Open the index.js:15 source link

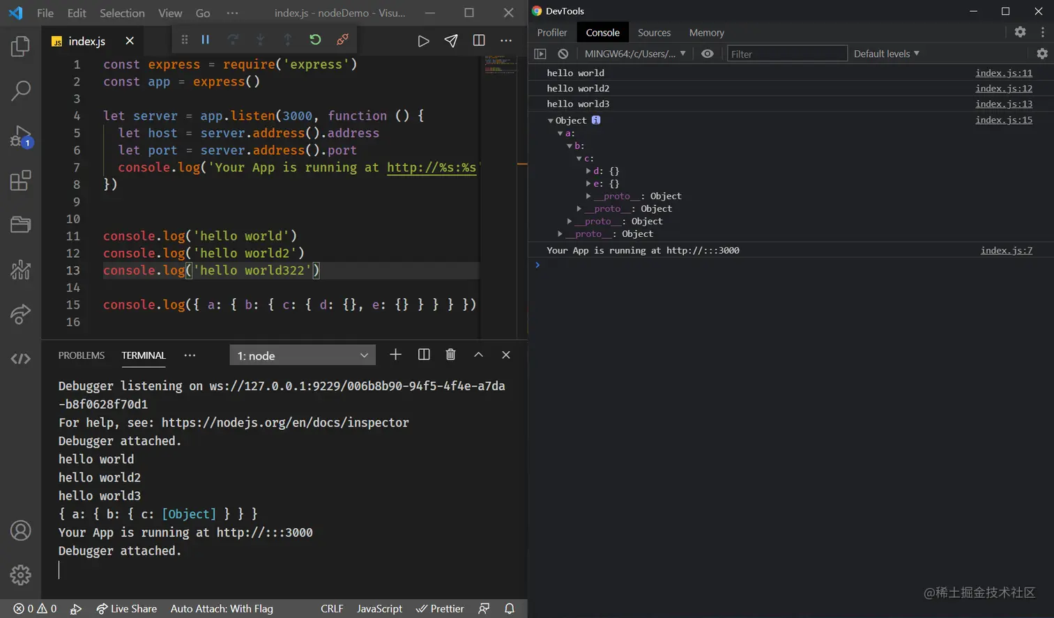[x=1004, y=120]
